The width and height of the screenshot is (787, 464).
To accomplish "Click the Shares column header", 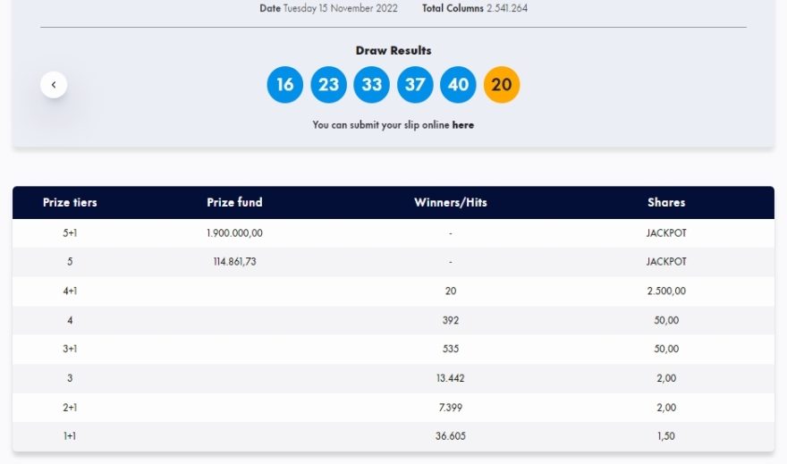I will point(666,203).
